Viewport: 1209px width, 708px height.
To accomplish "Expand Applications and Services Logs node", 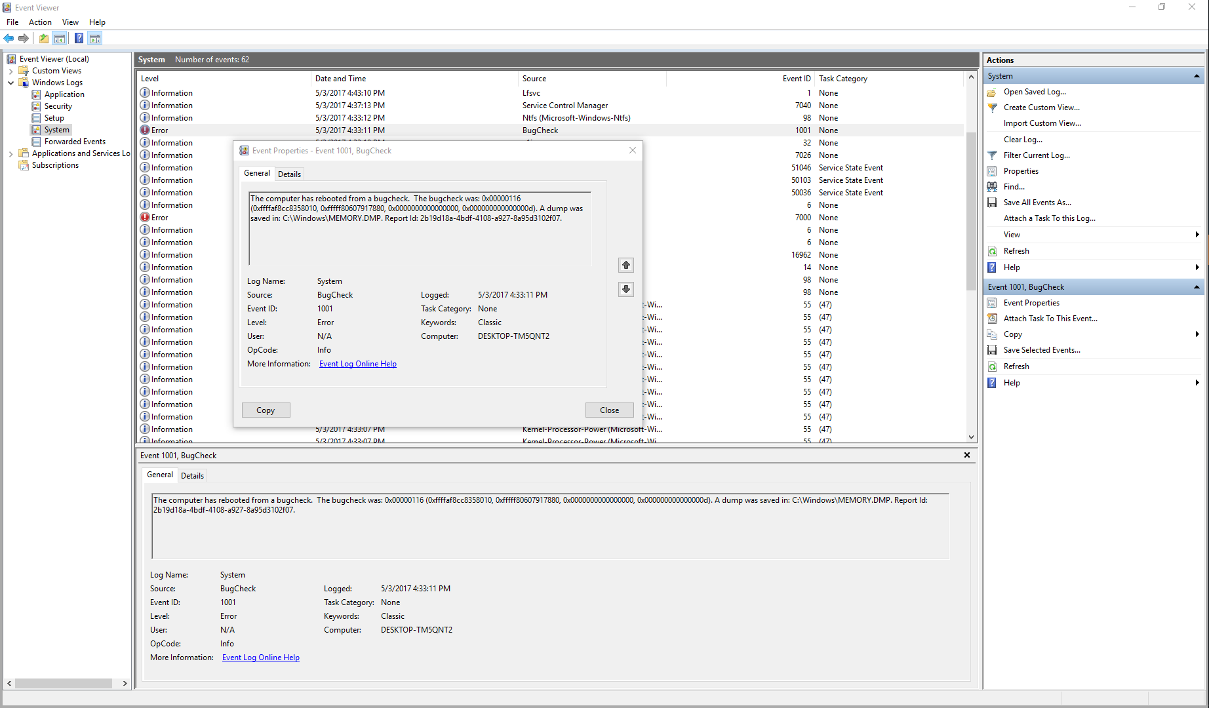I will 10,153.
